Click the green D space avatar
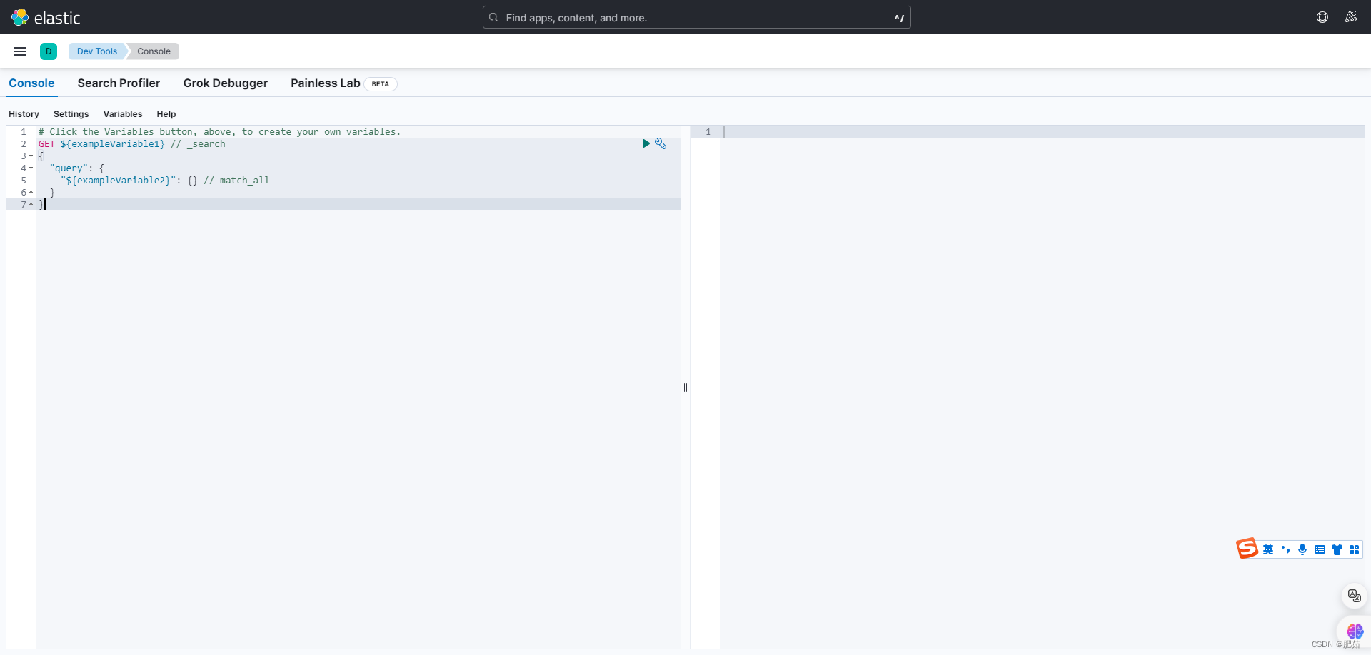The height and width of the screenshot is (655, 1371). pyautogui.click(x=49, y=51)
